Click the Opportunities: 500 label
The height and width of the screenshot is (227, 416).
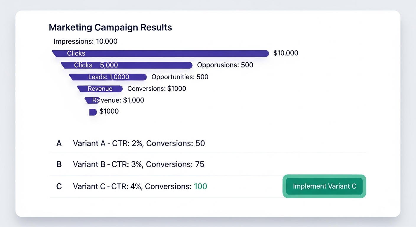(180, 77)
